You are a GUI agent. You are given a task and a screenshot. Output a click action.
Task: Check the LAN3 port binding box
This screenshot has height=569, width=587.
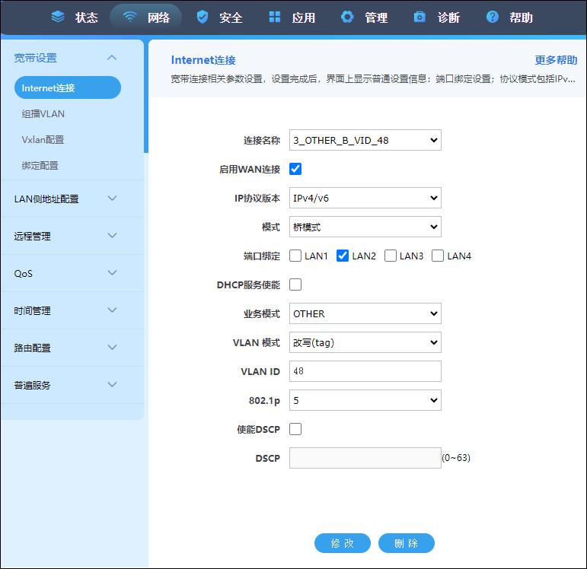pyautogui.click(x=391, y=256)
